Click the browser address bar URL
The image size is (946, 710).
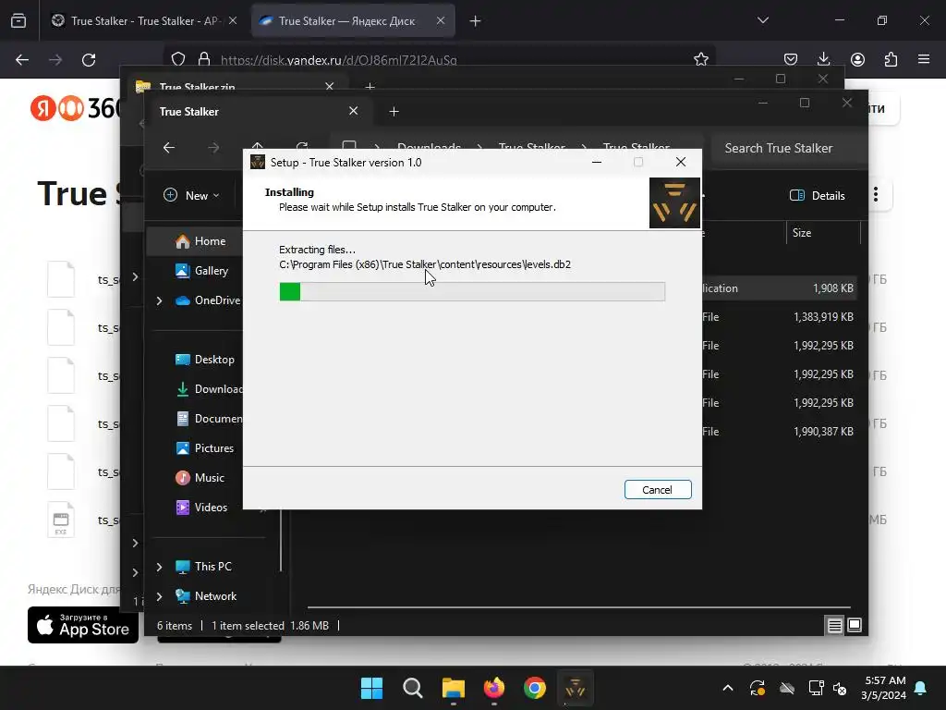click(339, 60)
